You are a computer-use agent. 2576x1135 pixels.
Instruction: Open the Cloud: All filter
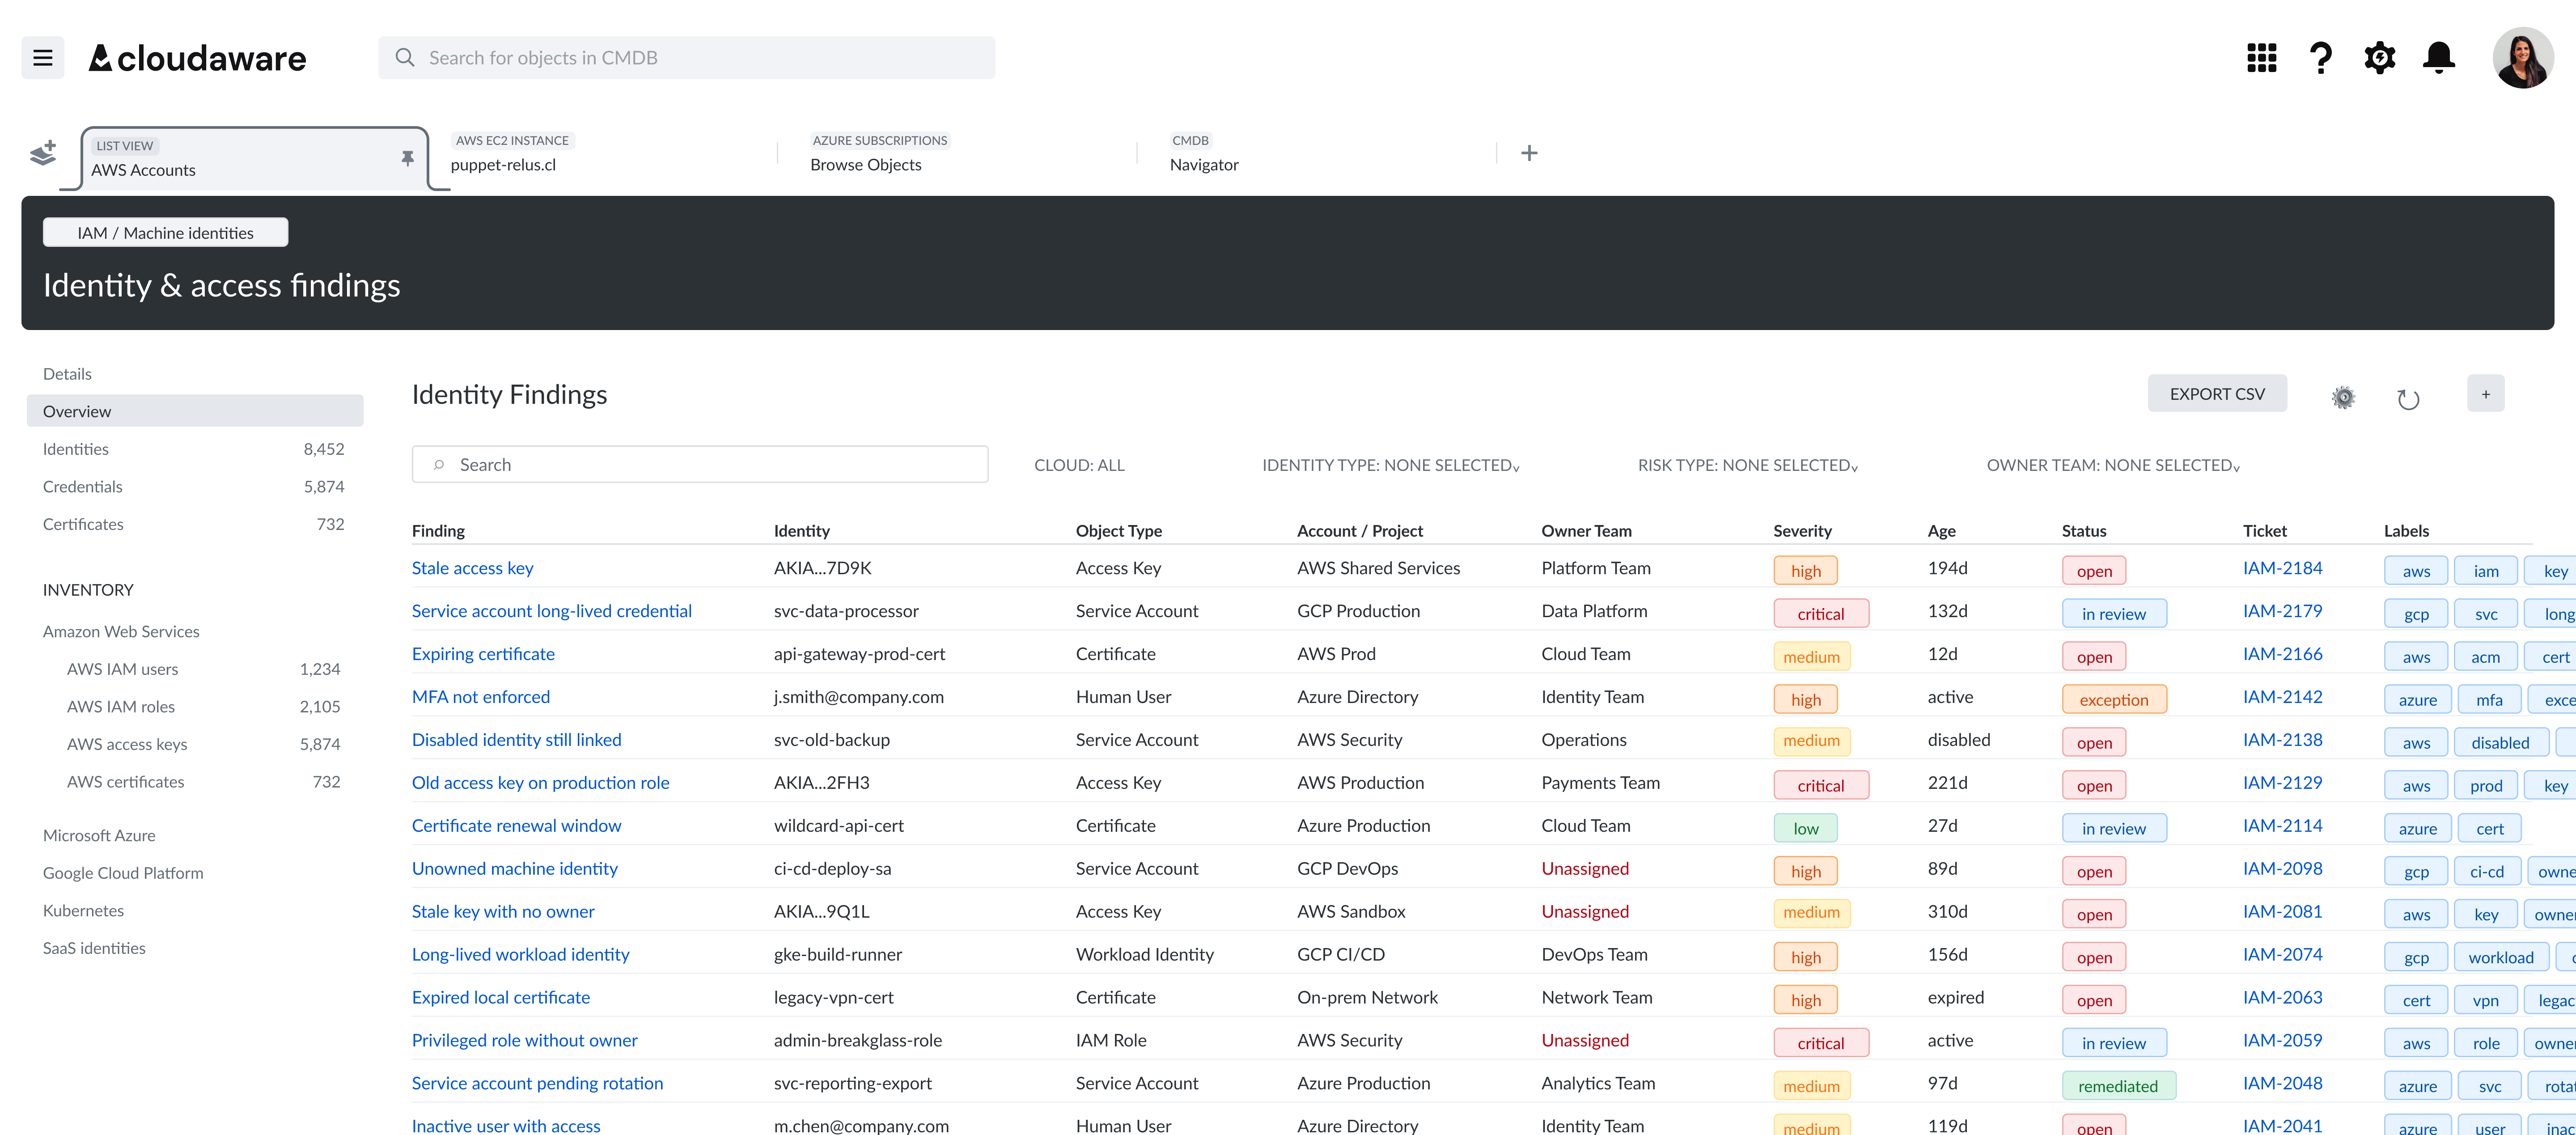coord(1079,465)
